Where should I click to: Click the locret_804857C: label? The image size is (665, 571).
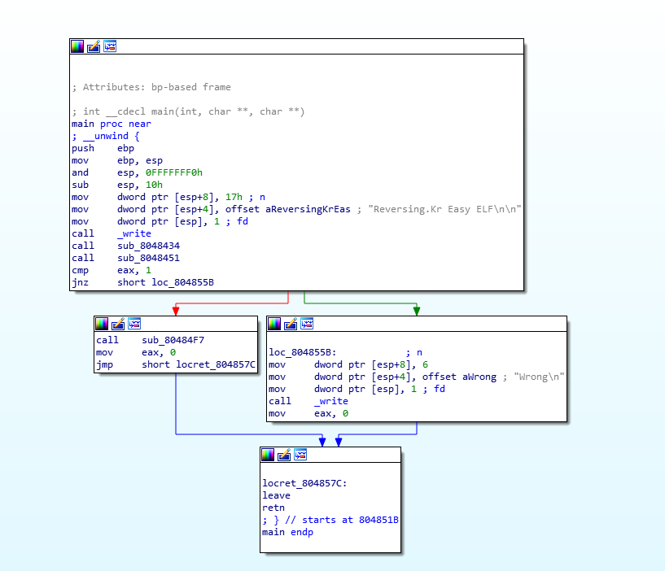[304, 483]
